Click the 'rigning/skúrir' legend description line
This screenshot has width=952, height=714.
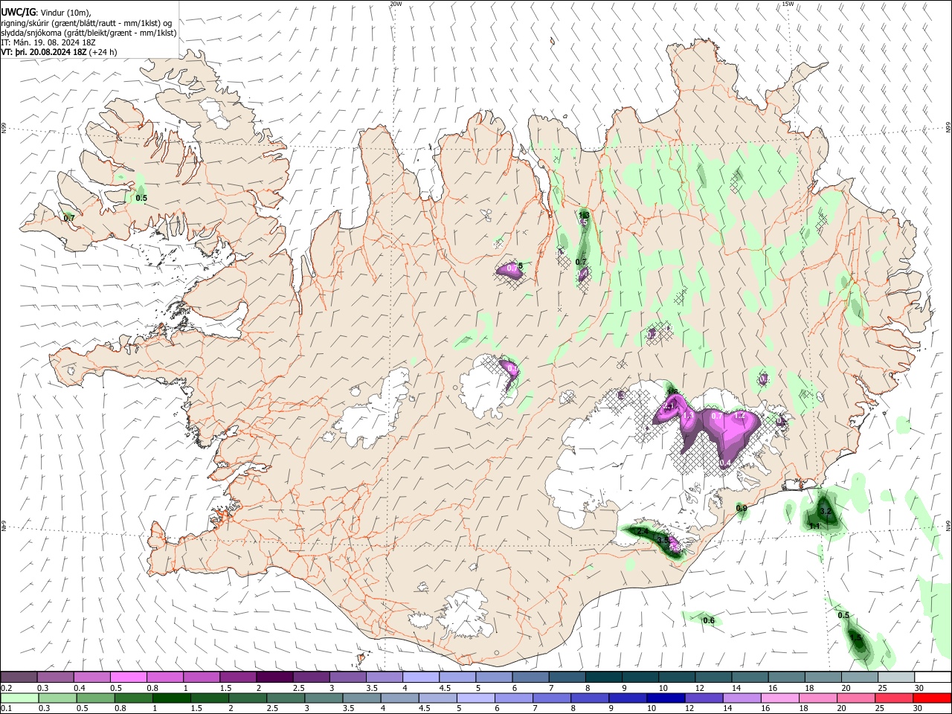[x=86, y=23]
